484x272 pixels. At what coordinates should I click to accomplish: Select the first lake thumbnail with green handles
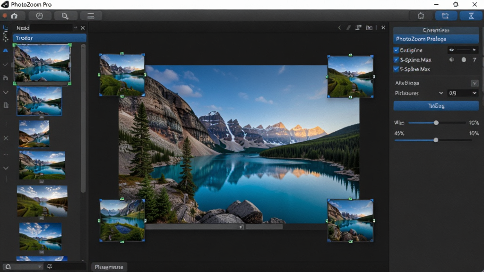42,64
